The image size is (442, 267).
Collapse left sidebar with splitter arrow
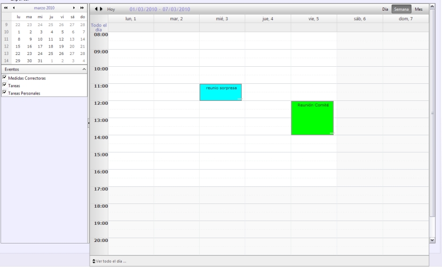[x=88, y=123]
